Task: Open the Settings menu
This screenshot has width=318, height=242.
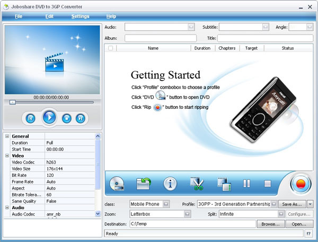Action: (x=81, y=16)
